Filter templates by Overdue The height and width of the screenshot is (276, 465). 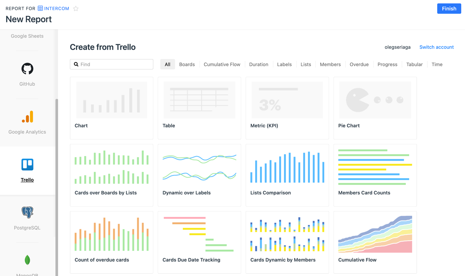(359, 64)
